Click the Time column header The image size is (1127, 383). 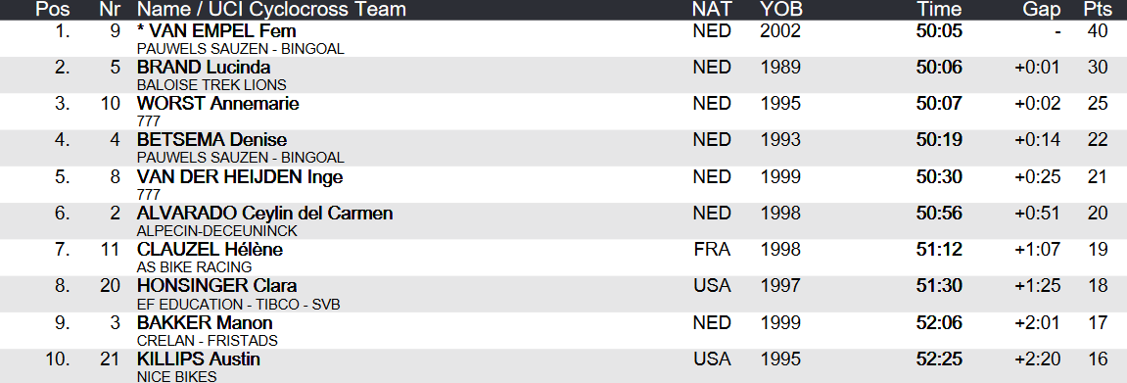(939, 10)
